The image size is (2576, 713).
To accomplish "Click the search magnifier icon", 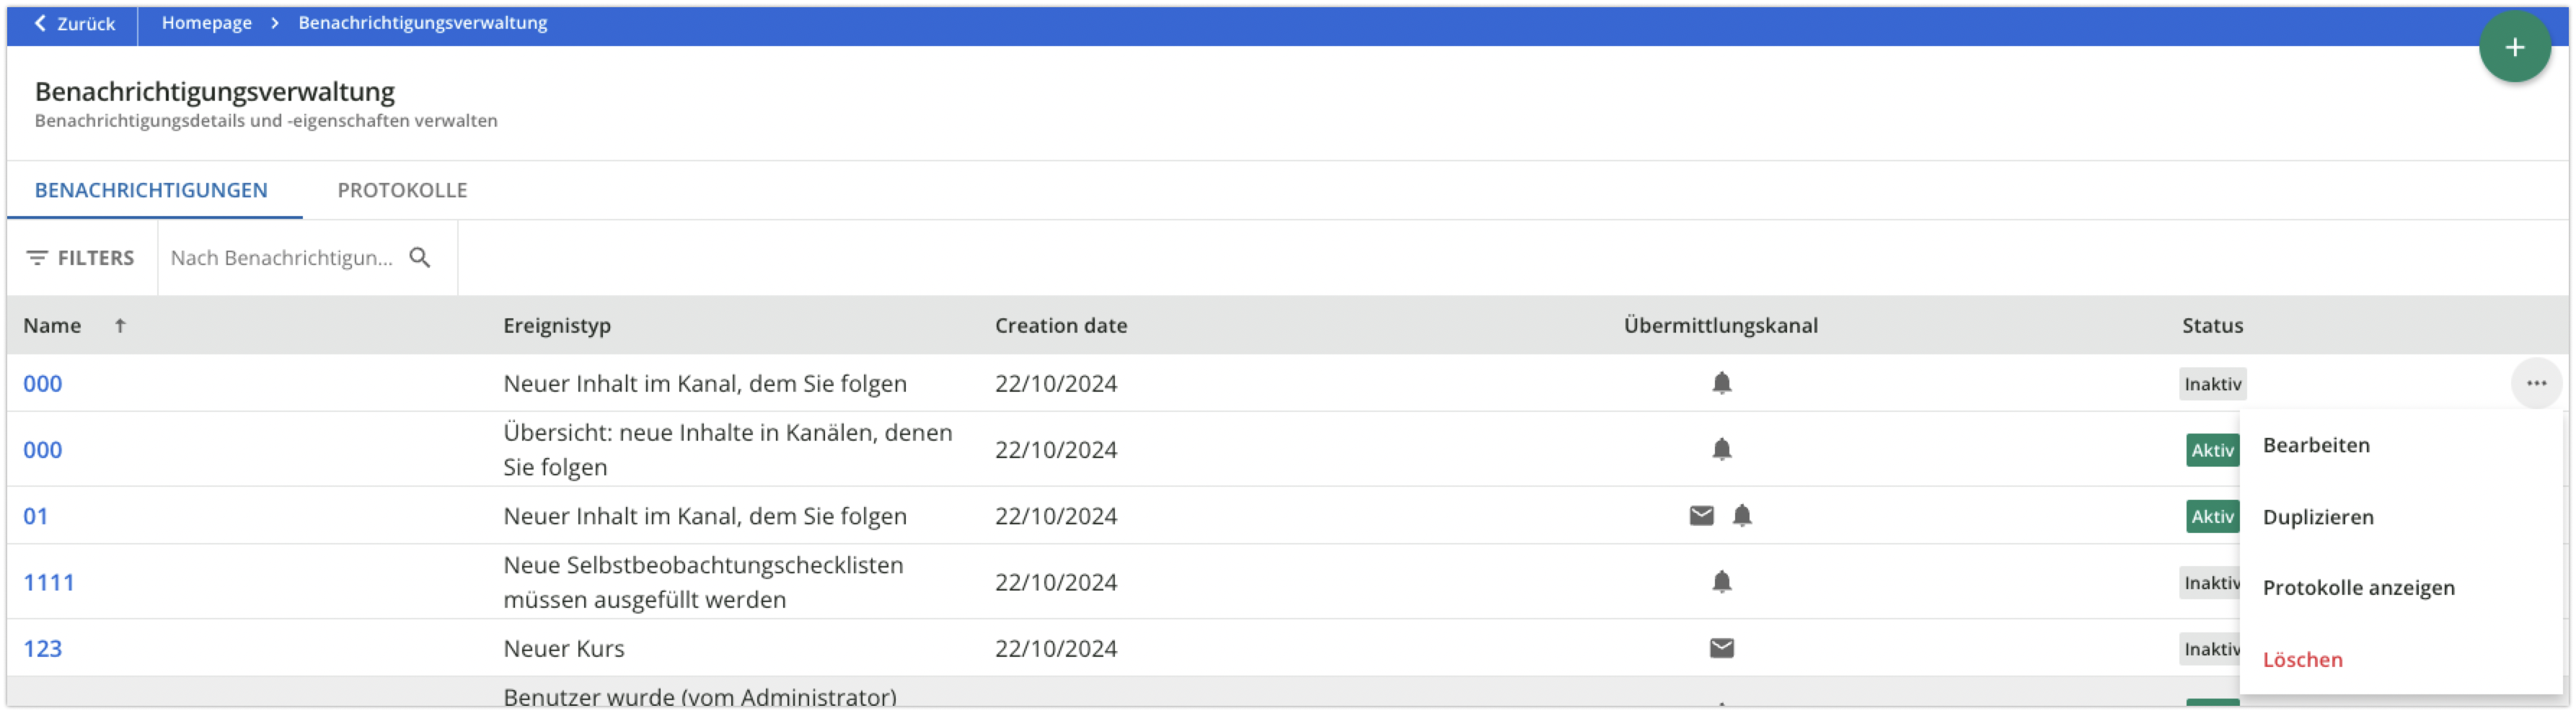I will pos(420,258).
